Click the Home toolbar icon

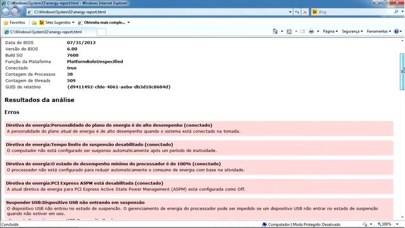coord(275,31)
